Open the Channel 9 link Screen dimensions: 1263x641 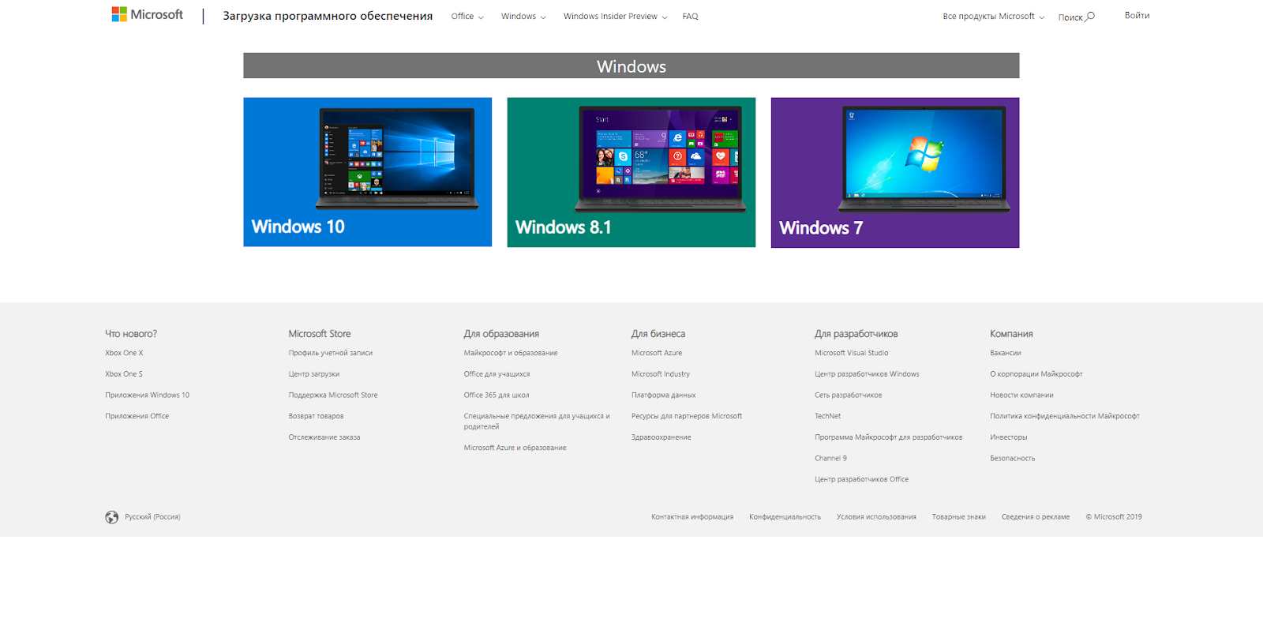pyautogui.click(x=830, y=458)
